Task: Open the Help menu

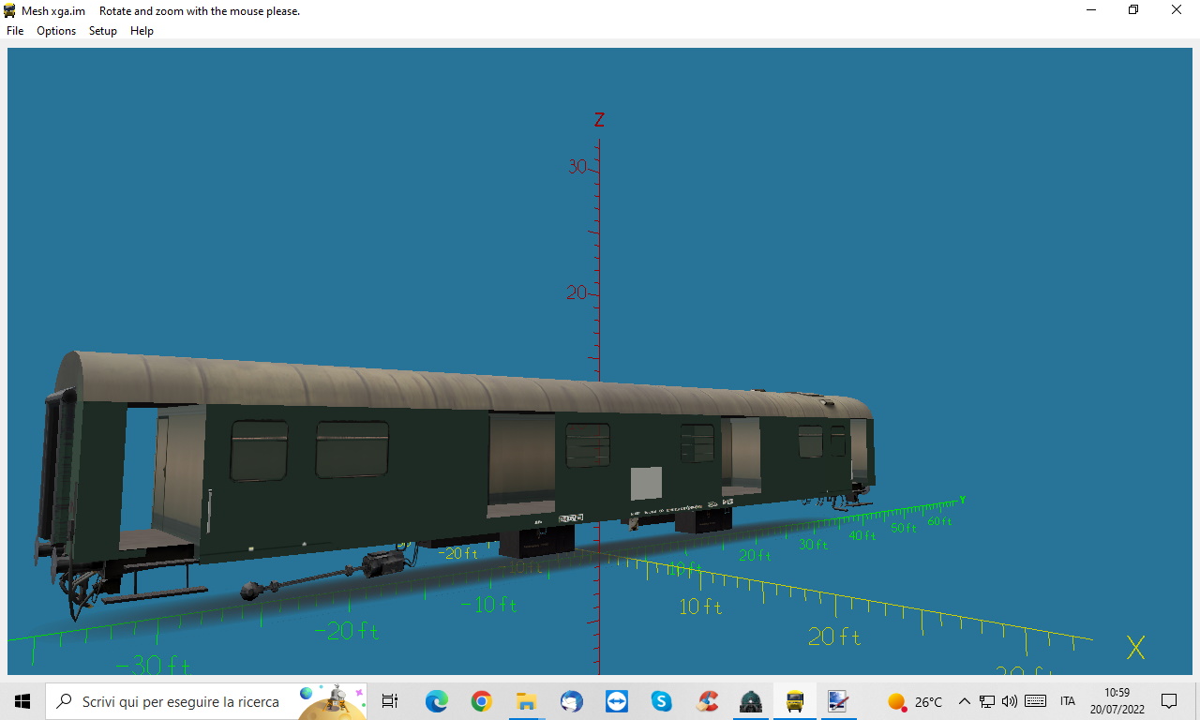Action: pyautogui.click(x=142, y=31)
